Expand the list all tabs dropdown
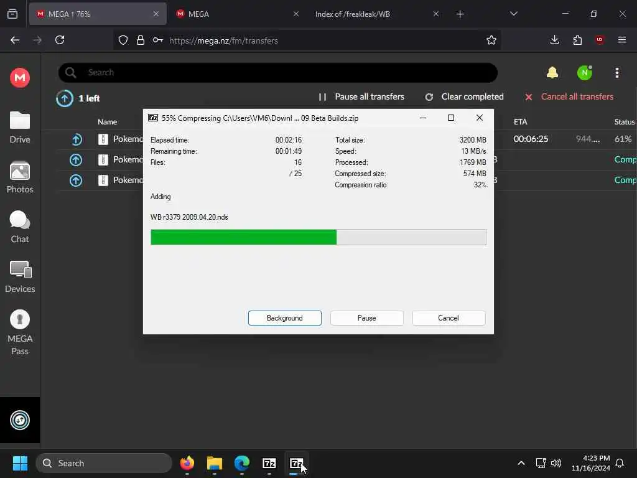 (513, 14)
